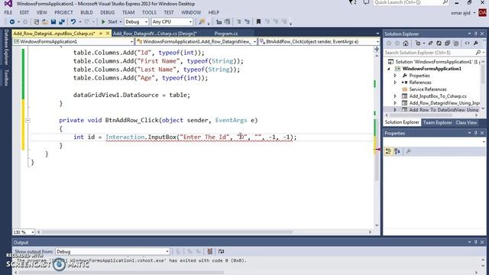This screenshot has height=275, width=489.
Task: Expand the Add_InputBox_To_Csharp.cs node
Action: pyautogui.click(x=395, y=96)
